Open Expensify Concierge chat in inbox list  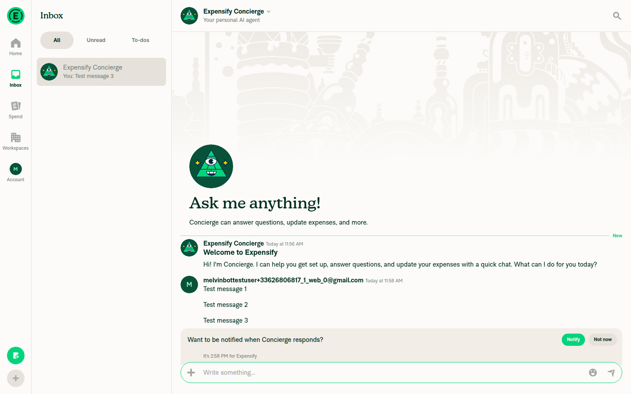coord(102,72)
